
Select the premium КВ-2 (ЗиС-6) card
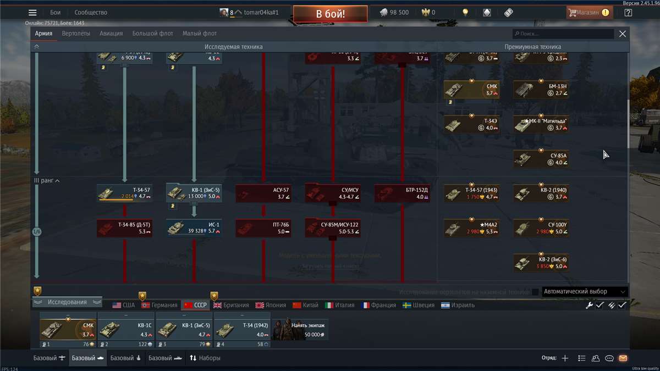click(x=541, y=263)
